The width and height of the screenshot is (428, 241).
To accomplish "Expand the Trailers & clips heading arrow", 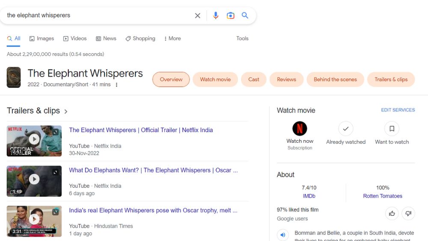I will point(66,111).
